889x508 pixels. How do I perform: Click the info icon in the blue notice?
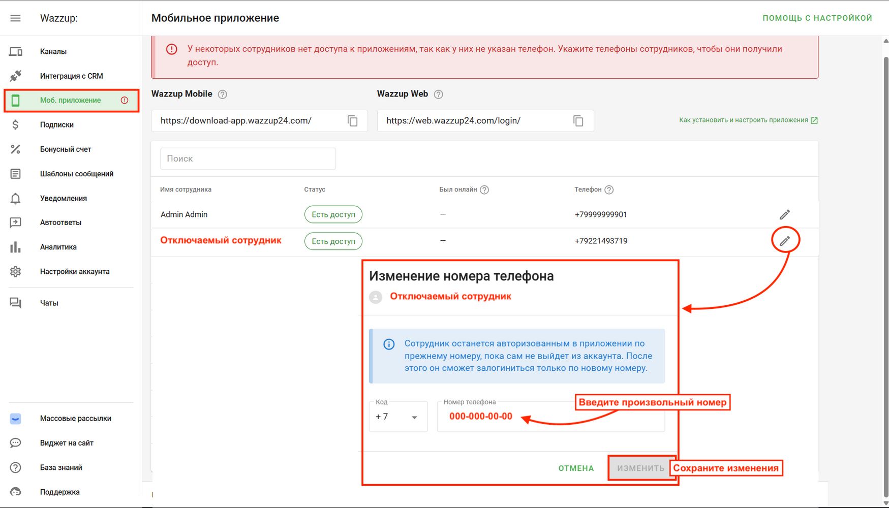(389, 344)
